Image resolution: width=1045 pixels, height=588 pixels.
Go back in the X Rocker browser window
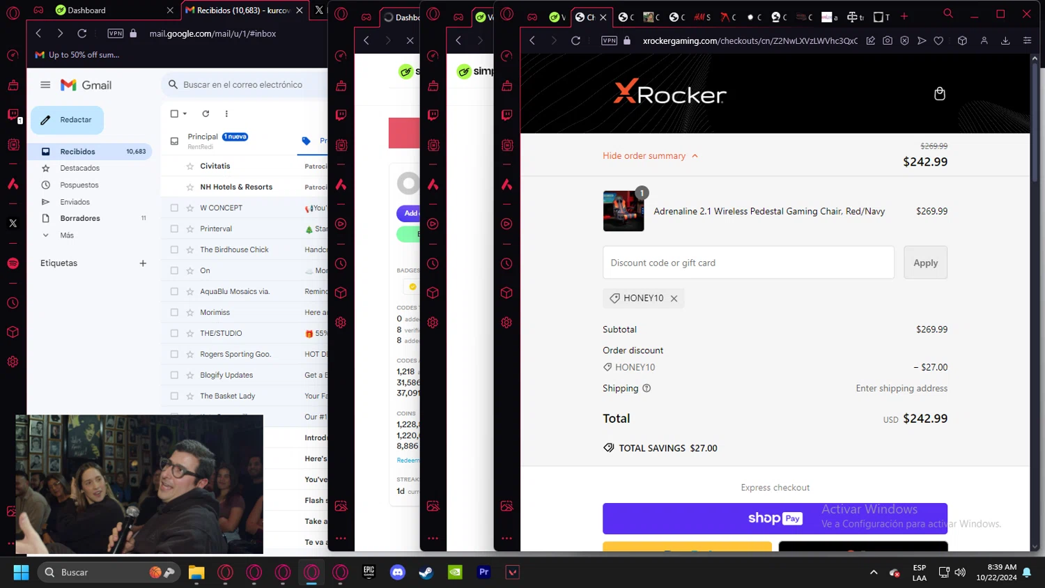532,40
